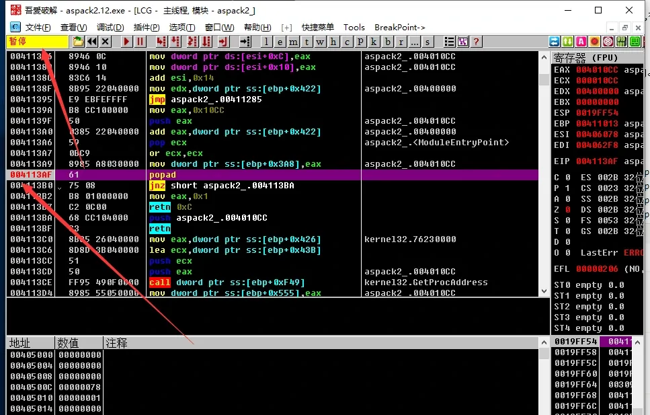Viewport: 650px width, 415px height.
Task: Close the debugged program with the X icon
Action: coord(106,42)
